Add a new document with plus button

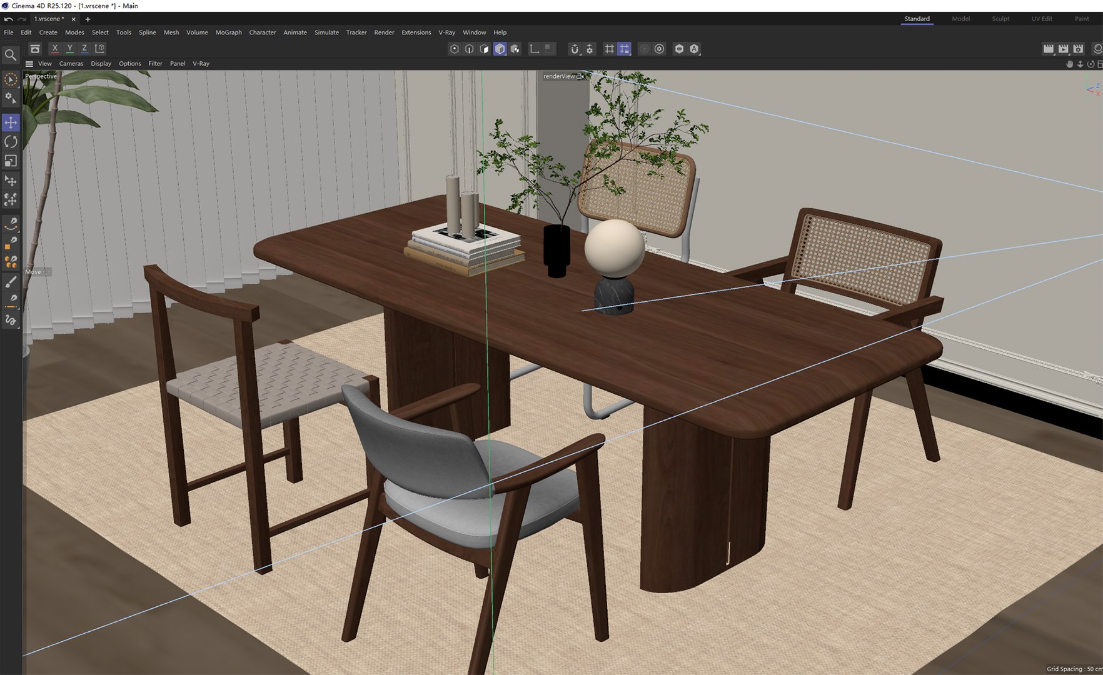[88, 19]
